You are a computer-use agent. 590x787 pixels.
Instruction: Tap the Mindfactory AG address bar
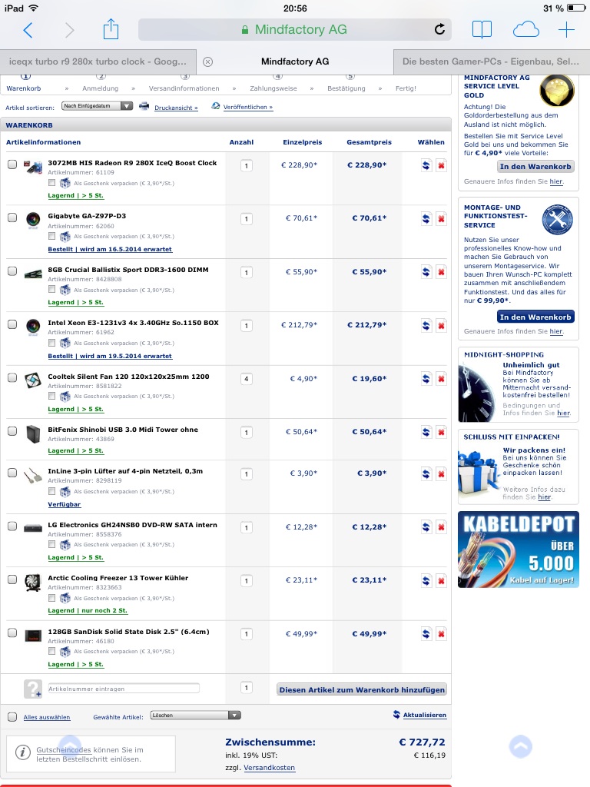[295, 30]
